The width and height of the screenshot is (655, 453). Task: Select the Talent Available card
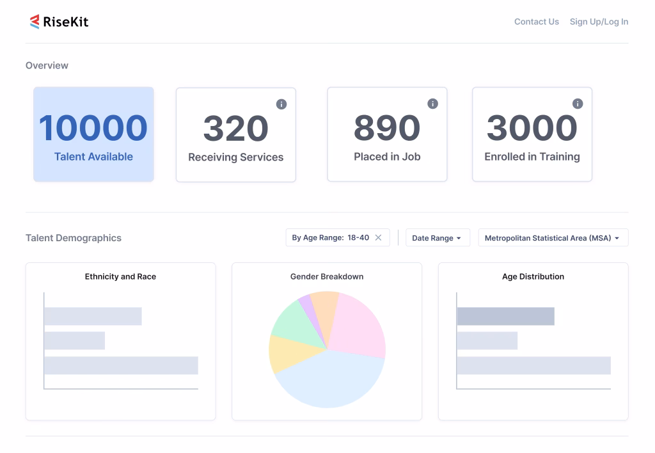pyautogui.click(x=93, y=134)
